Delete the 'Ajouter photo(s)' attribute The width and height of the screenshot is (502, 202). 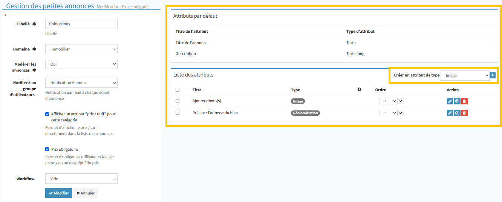pyautogui.click(x=464, y=101)
